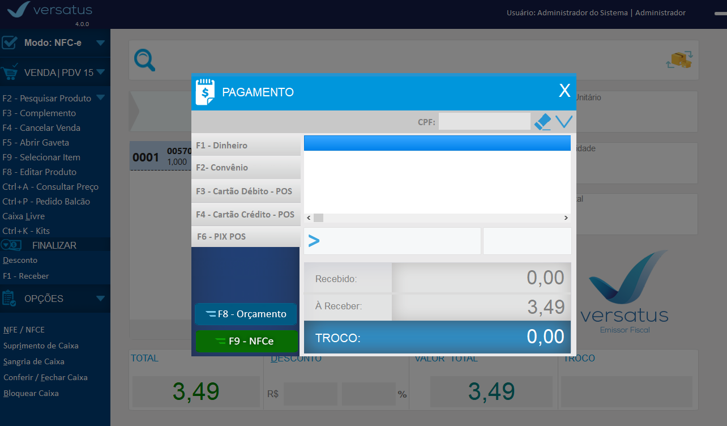Collapse the OPÇÕES section arrow
727x426 pixels.
(x=100, y=299)
